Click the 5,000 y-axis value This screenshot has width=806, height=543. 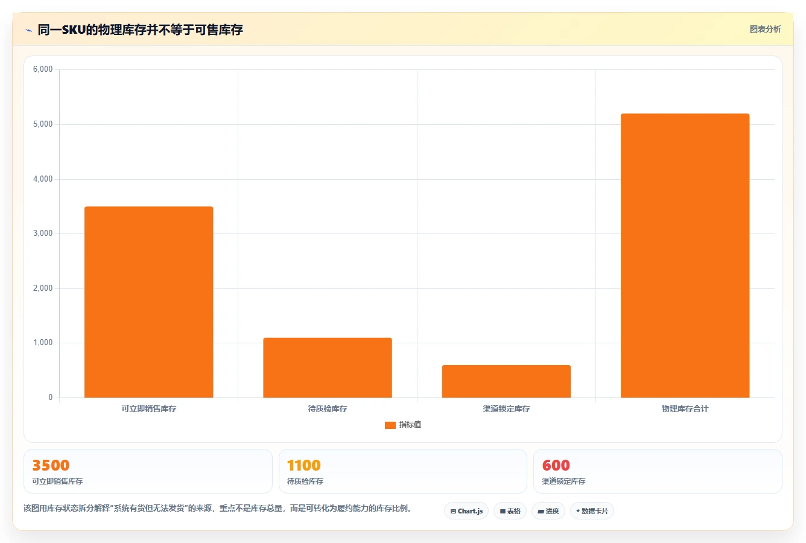pos(43,124)
